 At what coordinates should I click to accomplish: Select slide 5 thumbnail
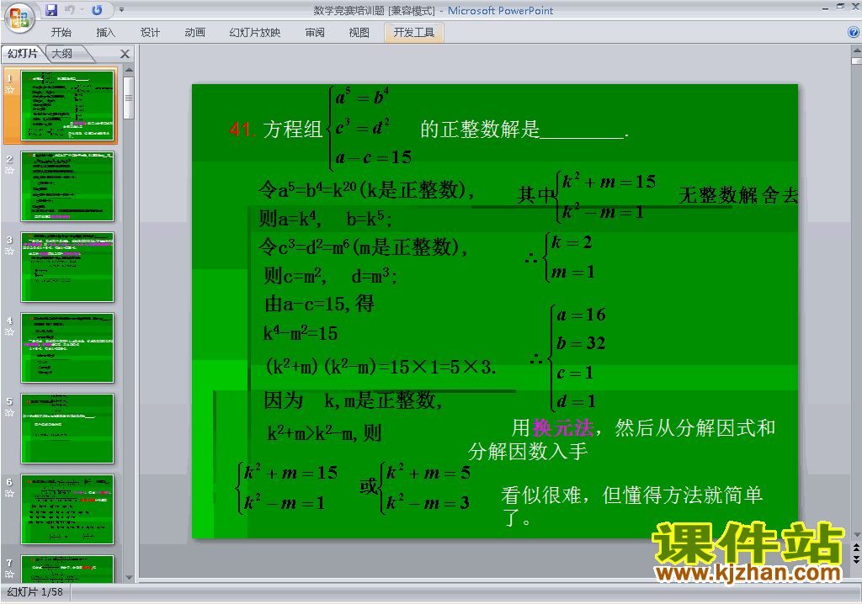(x=67, y=429)
